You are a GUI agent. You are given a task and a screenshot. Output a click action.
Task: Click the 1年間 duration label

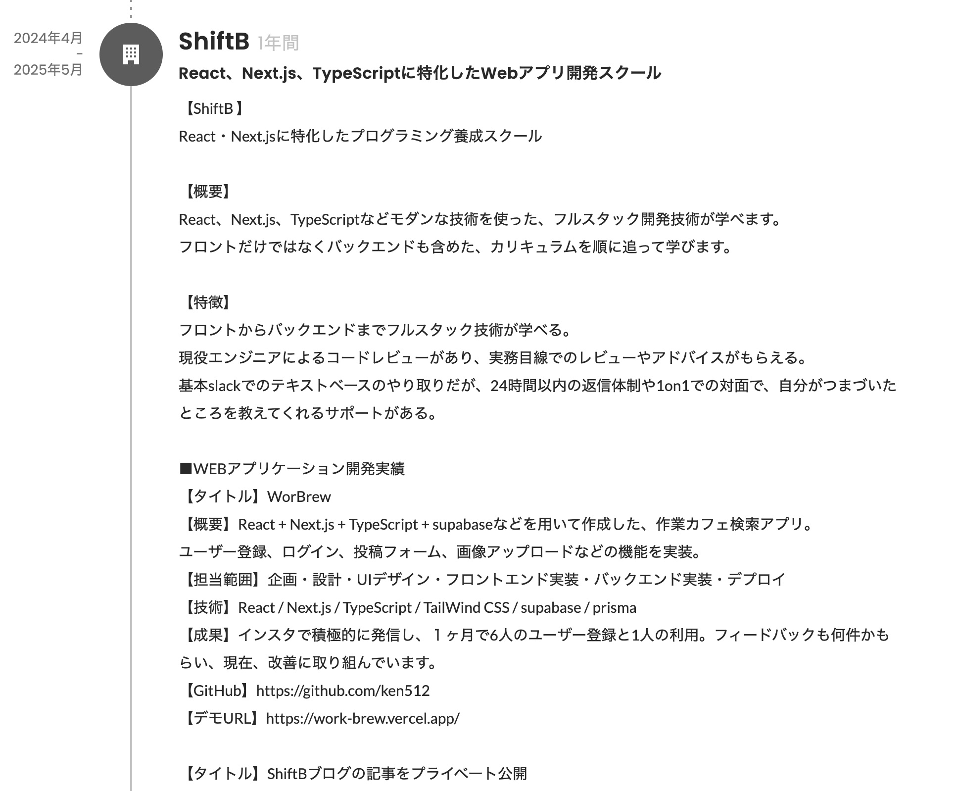tap(278, 43)
